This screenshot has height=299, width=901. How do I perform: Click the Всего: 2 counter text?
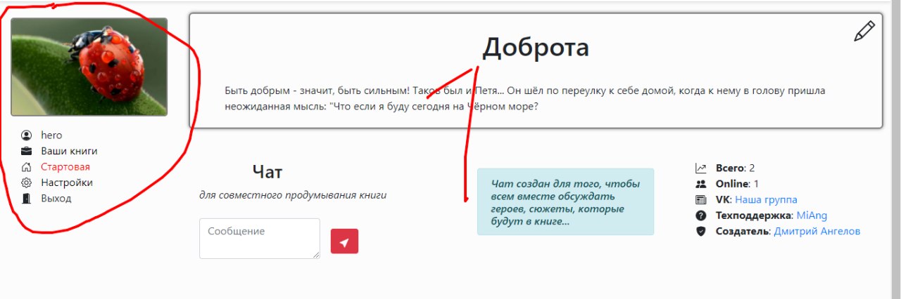pos(735,168)
